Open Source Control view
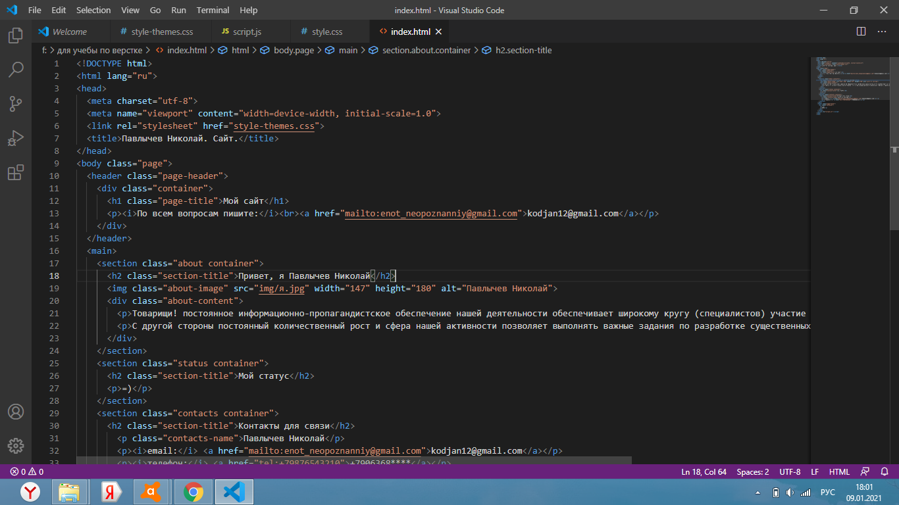The height and width of the screenshot is (505, 899). (16, 104)
